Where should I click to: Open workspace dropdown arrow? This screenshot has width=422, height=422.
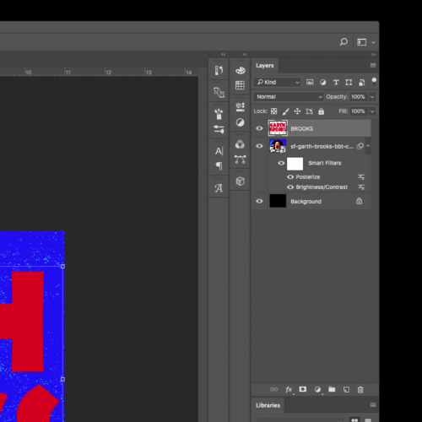point(373,42)
